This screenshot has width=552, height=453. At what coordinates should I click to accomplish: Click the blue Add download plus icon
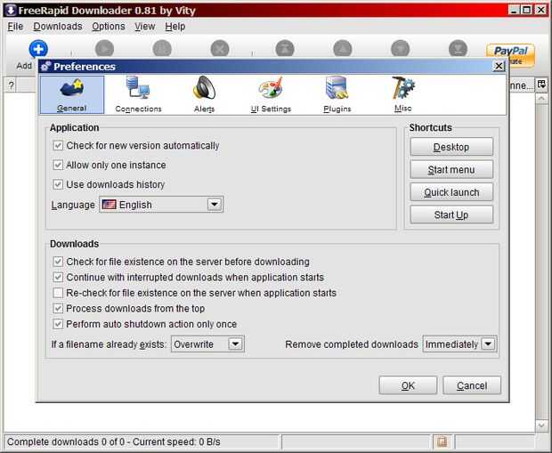coord(38,49)
